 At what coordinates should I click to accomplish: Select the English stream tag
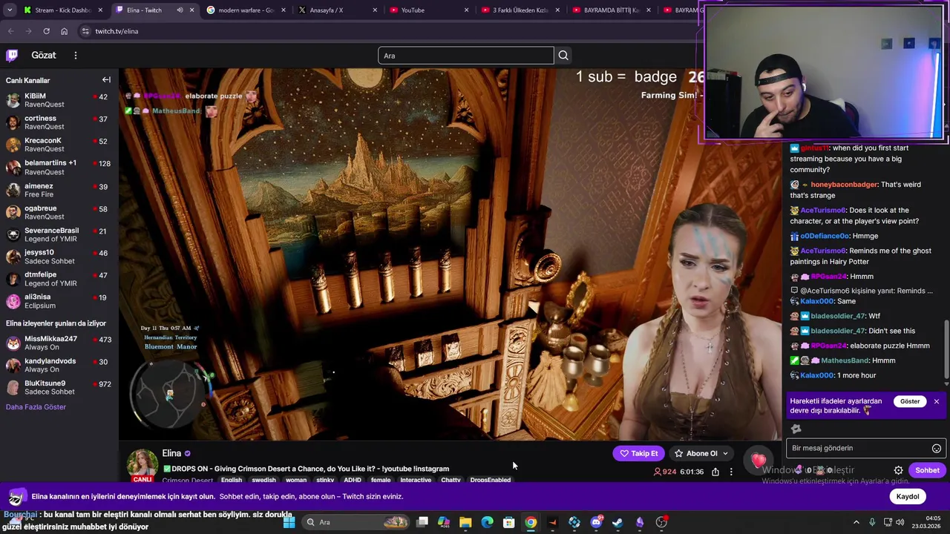point(232,481)
